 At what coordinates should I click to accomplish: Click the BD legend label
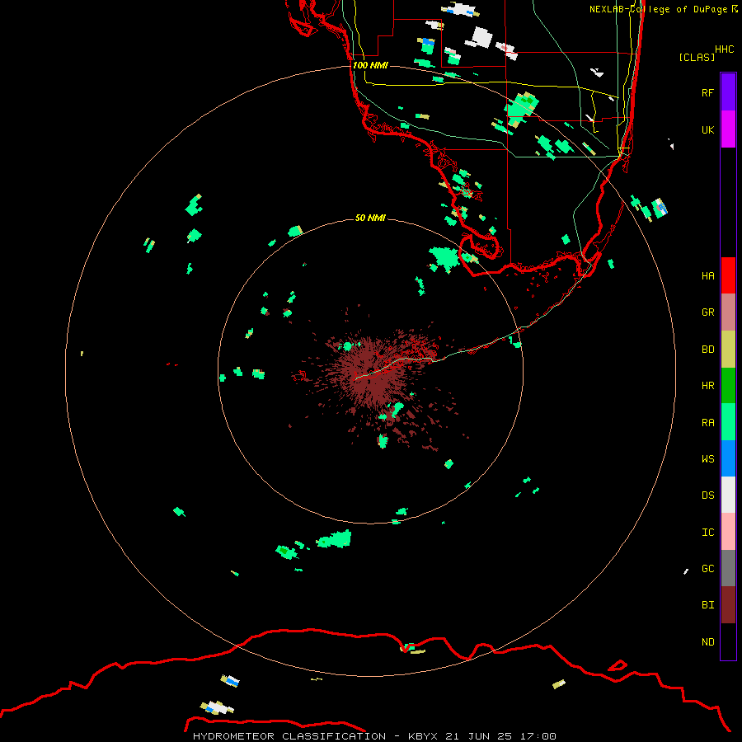coord(707,350)
